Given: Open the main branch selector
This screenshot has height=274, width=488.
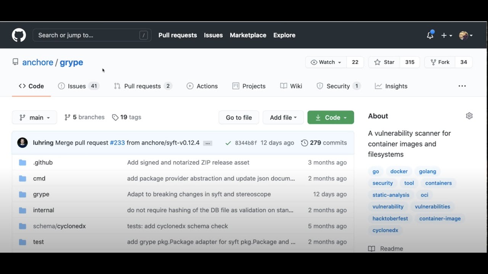Looking at the screenshot, I should (34, 118).
